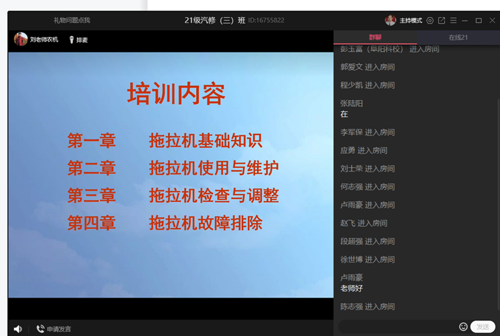Image resolution: width=500 pixels, height=336 pixels.
Task: Click 张陆阳 username in chat
Action: coord(352,103)
